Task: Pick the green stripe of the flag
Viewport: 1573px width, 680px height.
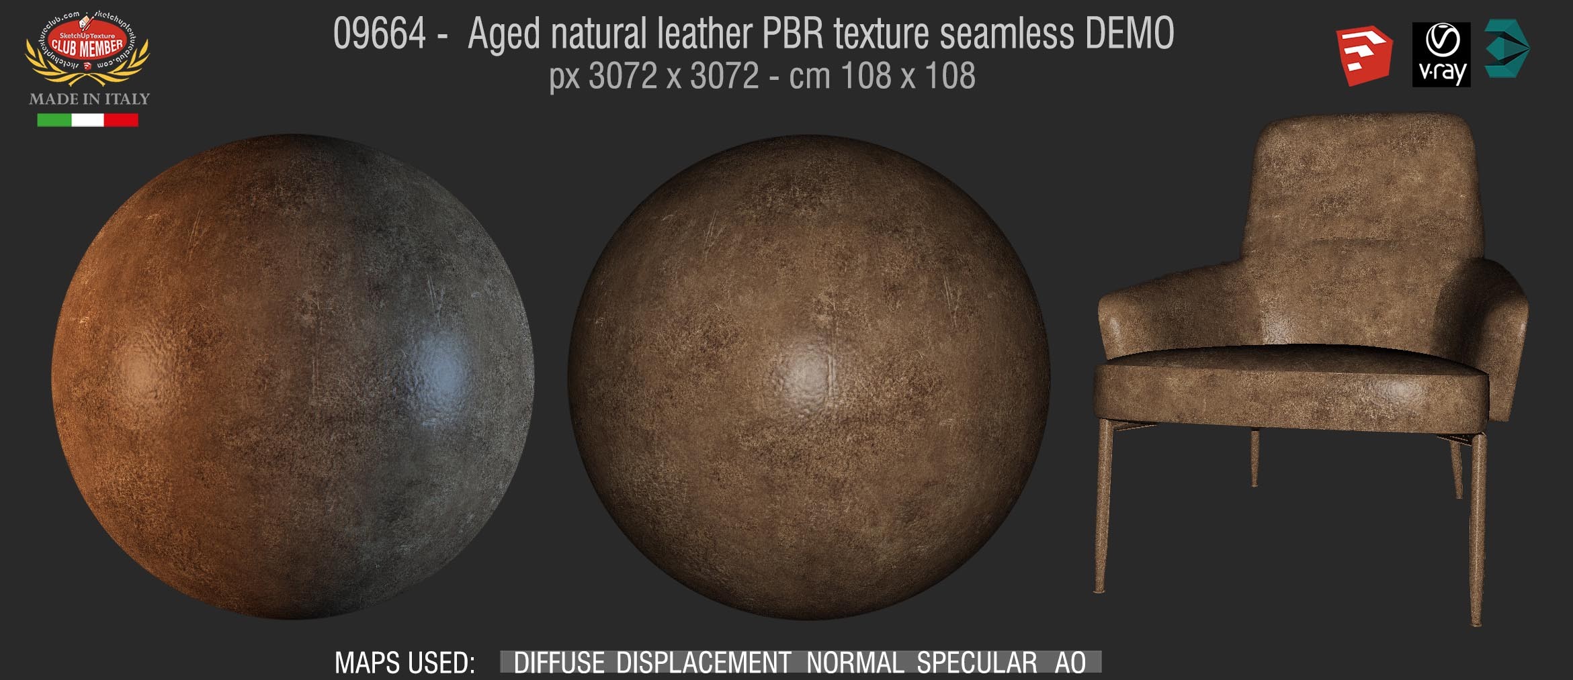Action: point(54,120)
